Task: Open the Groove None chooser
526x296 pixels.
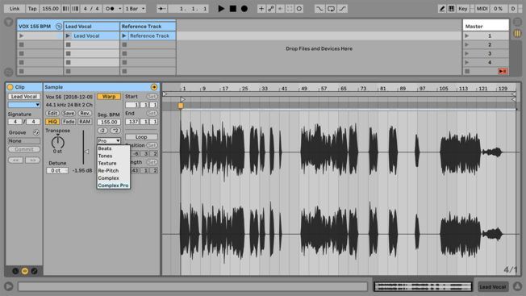Action: 24,141
